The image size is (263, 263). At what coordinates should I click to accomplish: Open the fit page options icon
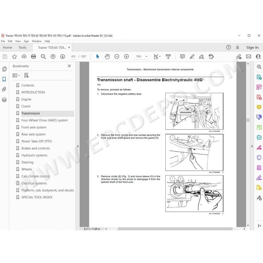pos(157,56)
